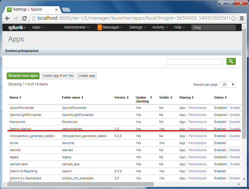Enable the sample data app
Screen dimensions: 249x189
(x=235, y=164)
